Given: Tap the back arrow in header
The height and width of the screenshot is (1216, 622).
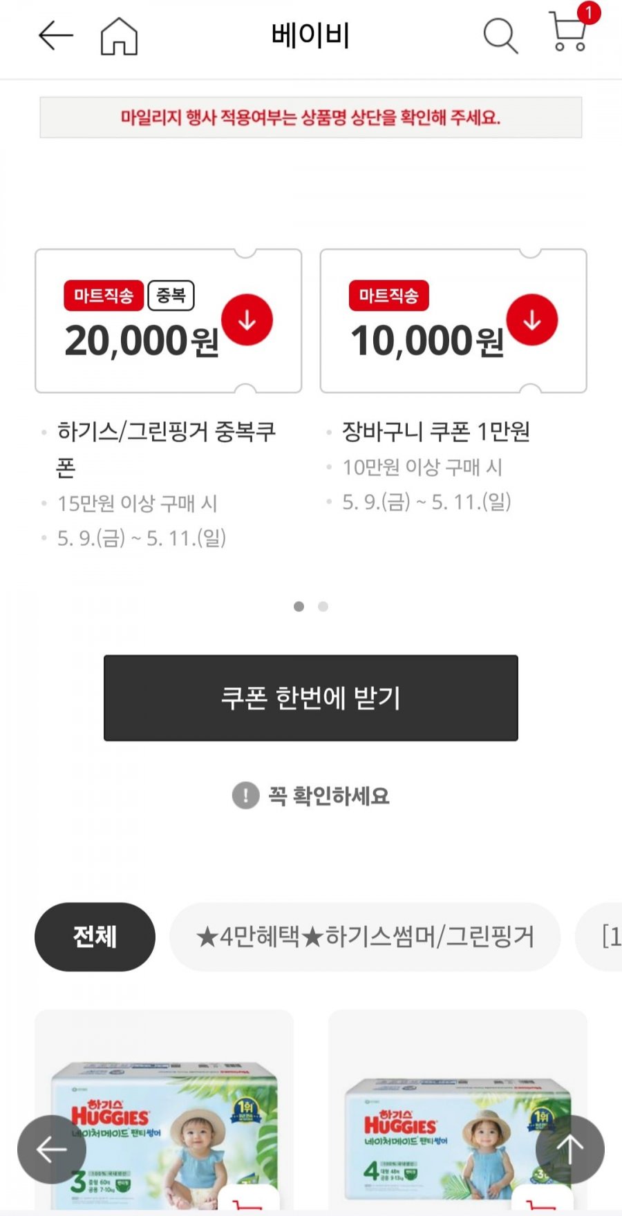Looking at the screenshot, I should click(x=56, y=35).
